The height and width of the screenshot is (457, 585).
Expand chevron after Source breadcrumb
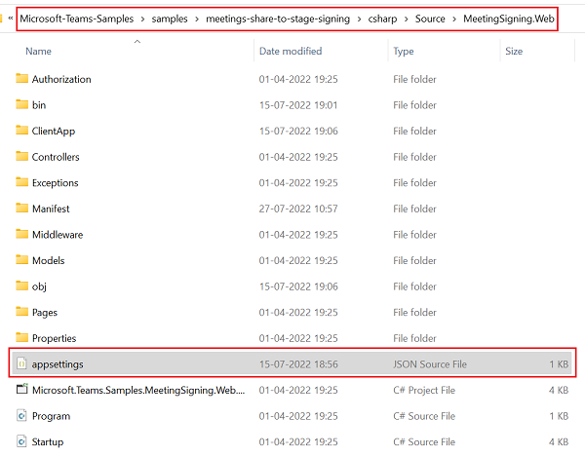[x=454, y=19]
